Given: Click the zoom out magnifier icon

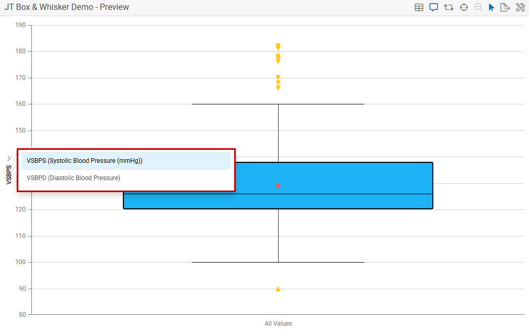Looking at the screenshot, I should click(x=478, y=7).
